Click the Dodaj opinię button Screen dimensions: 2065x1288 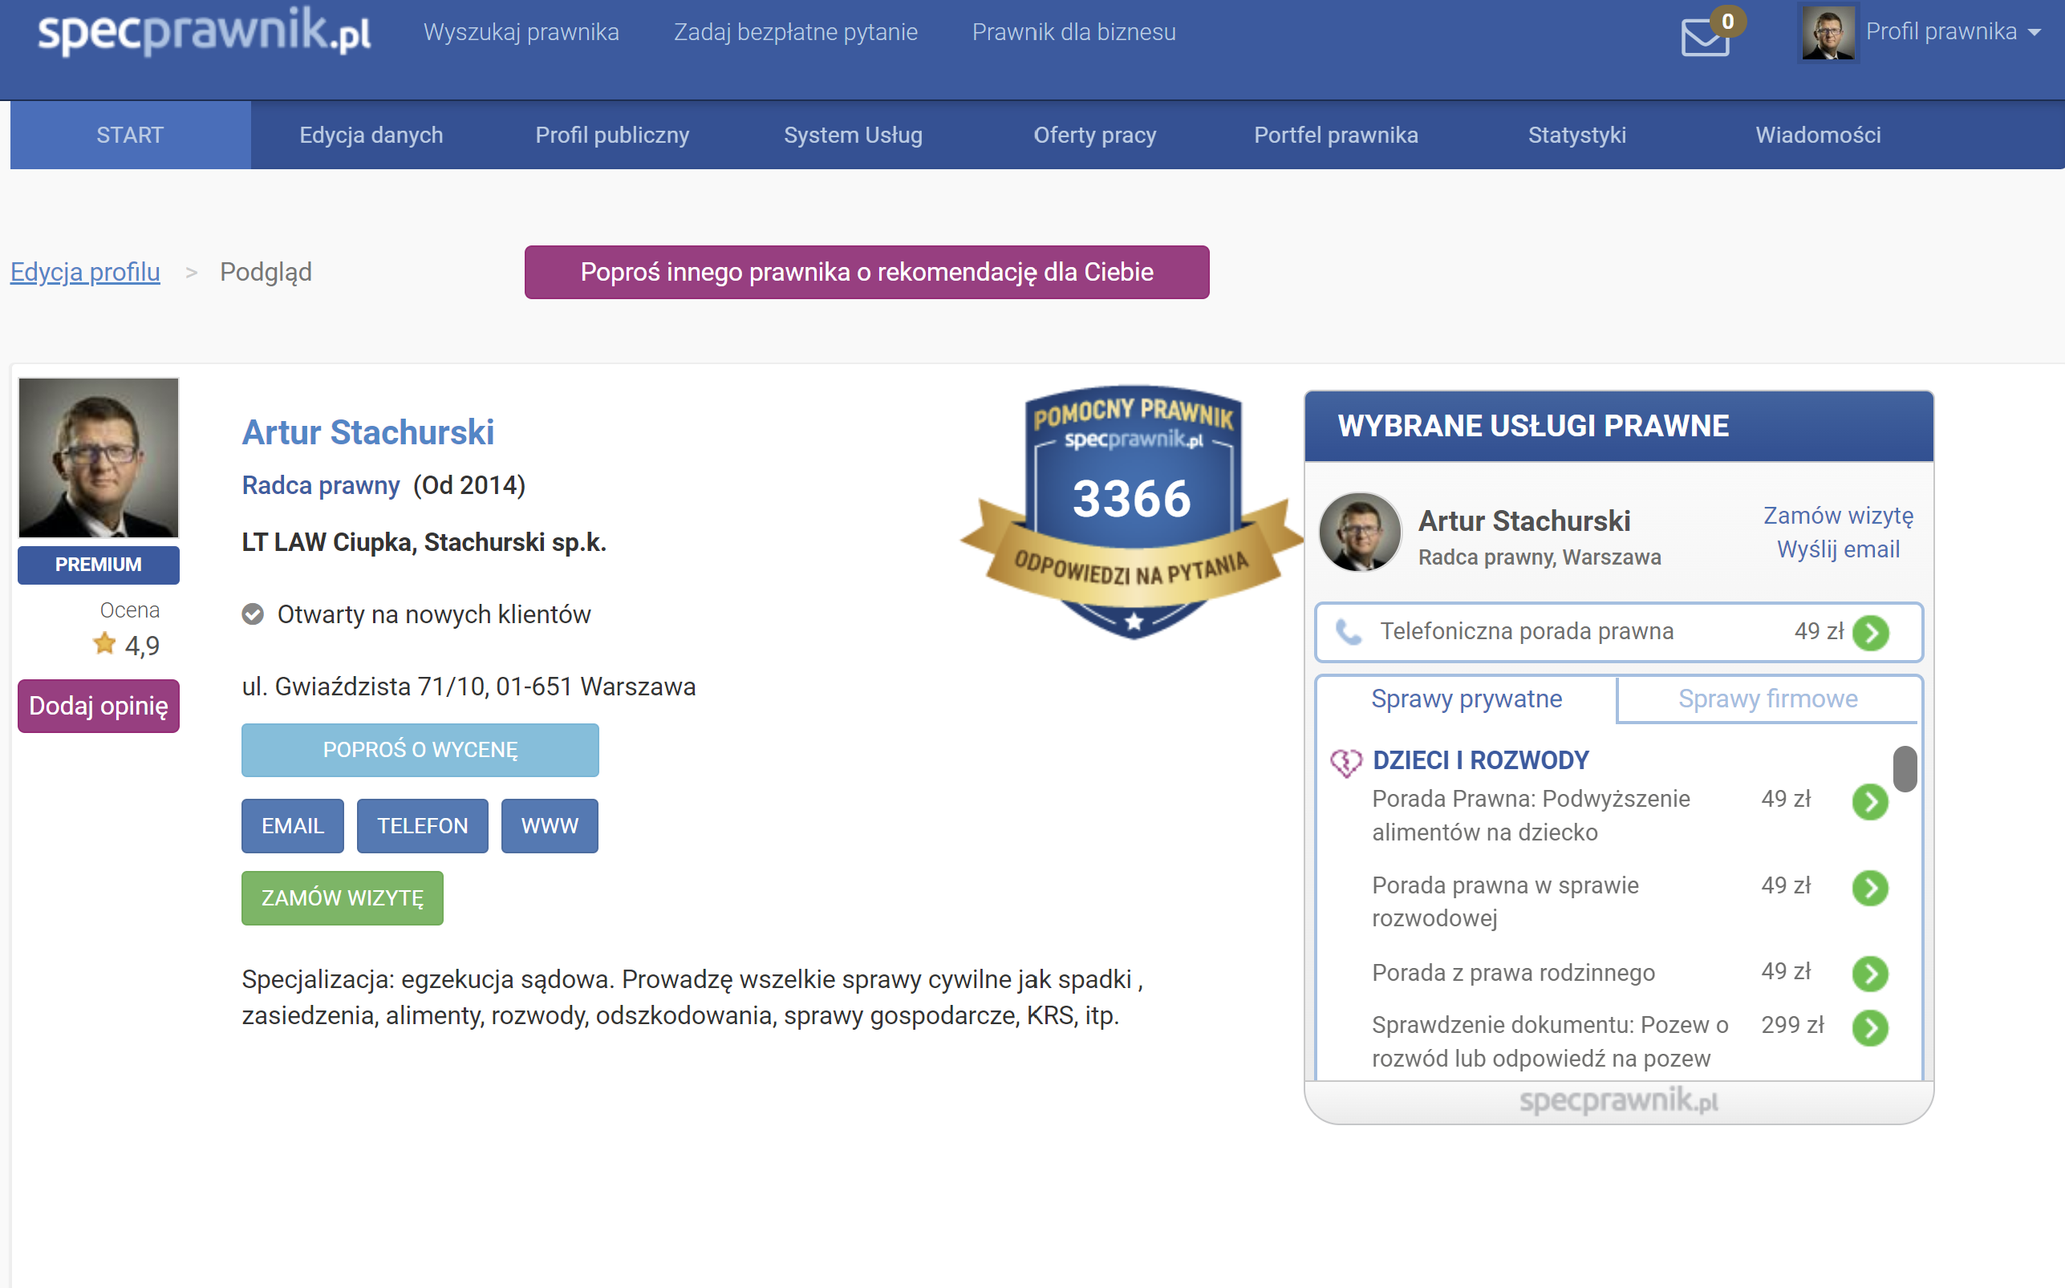[98, 705]
